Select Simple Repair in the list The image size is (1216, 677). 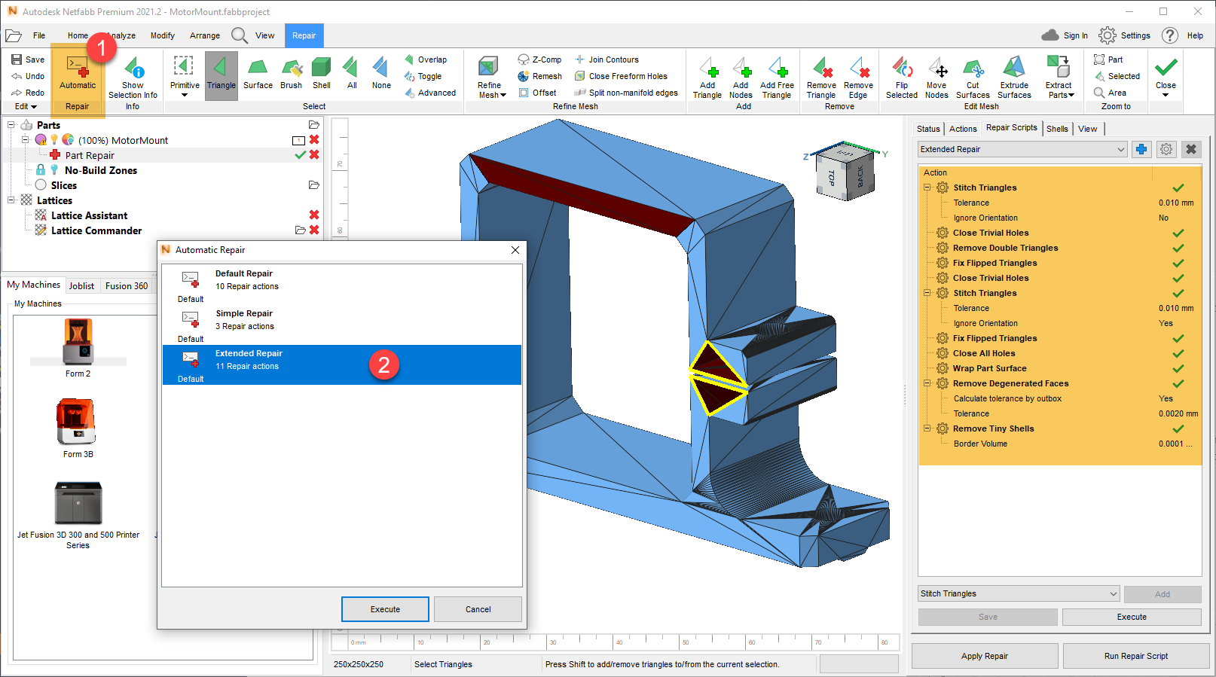pos(342,325)
